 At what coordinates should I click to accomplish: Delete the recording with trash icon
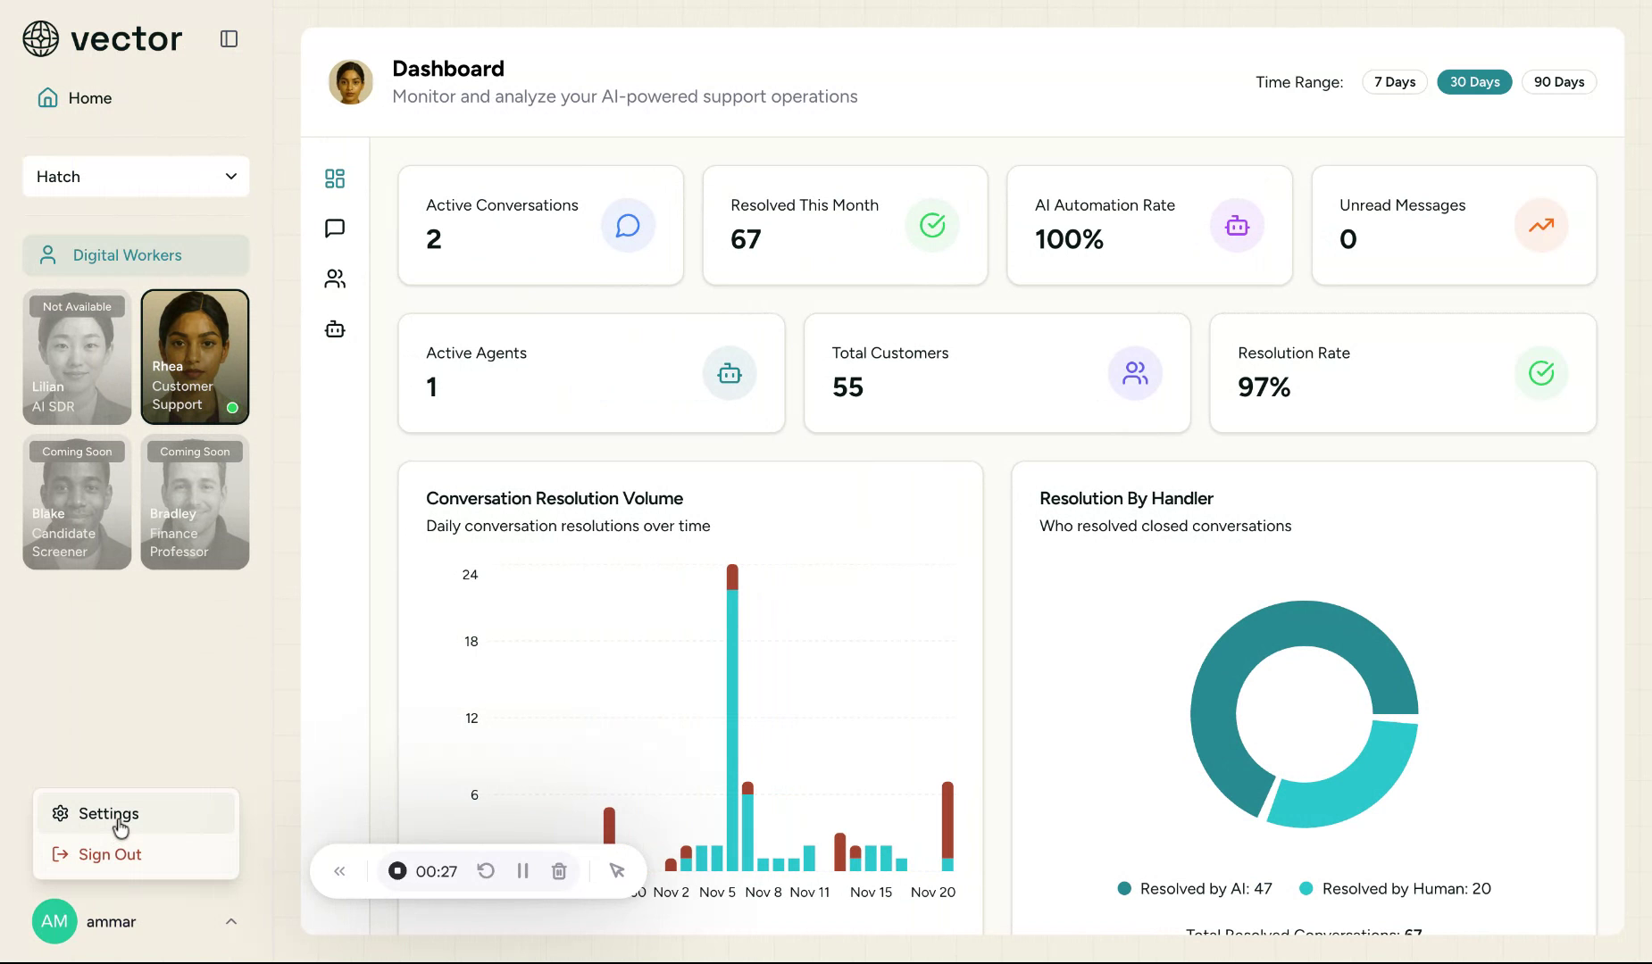(x=559, y=871)
